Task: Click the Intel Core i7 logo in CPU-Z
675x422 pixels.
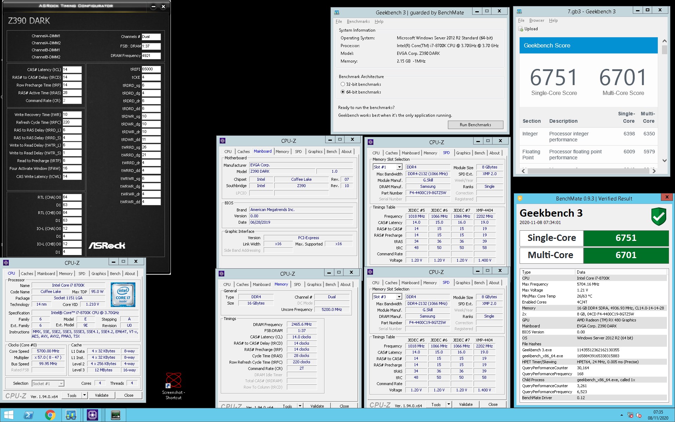Action: [x=123, y=294]
